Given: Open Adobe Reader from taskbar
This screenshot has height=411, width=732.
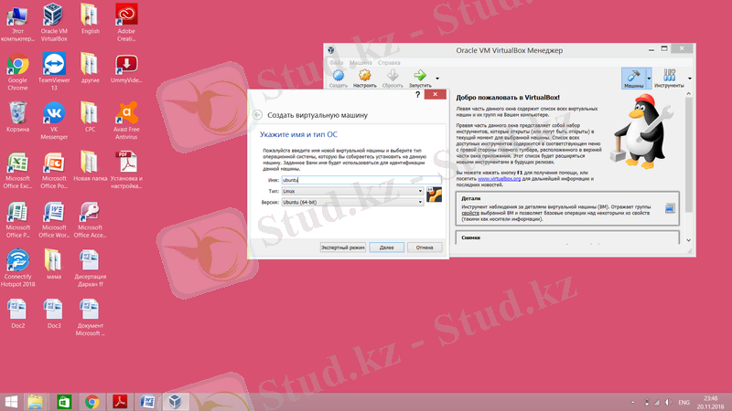Looking at the screenshot, I should [x=120, y=402].
